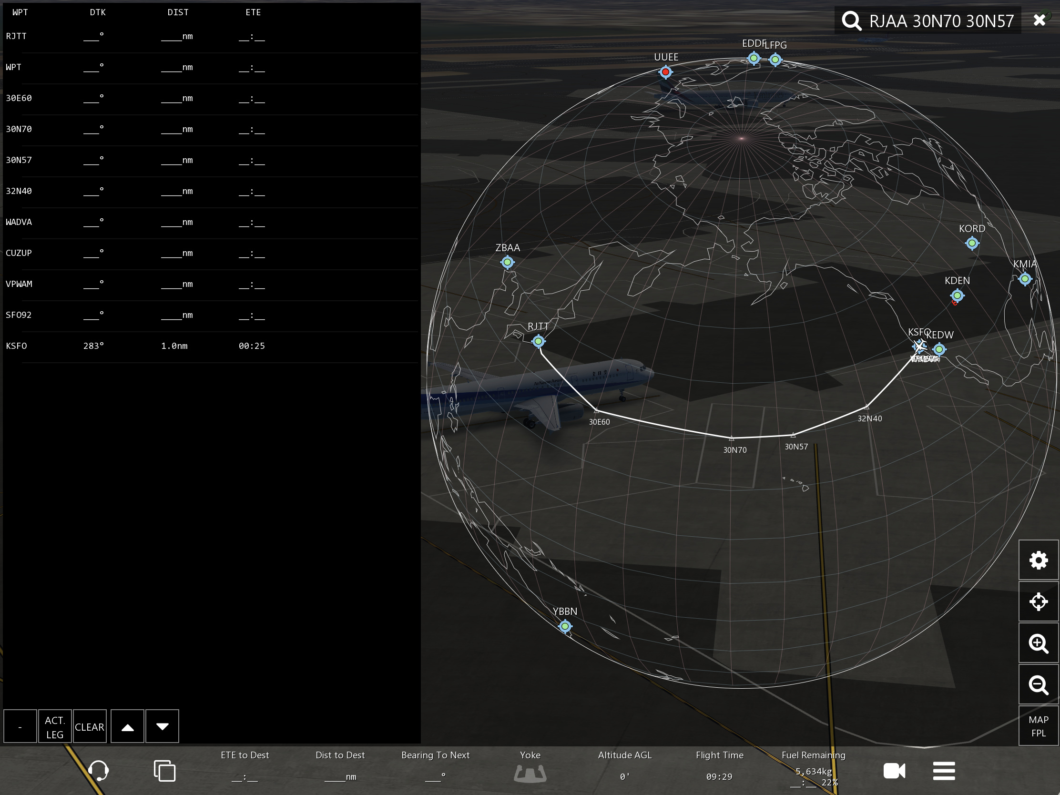Zoom in on the map
Screen dimensions: 1060x795
click(x=1038, y=643)
